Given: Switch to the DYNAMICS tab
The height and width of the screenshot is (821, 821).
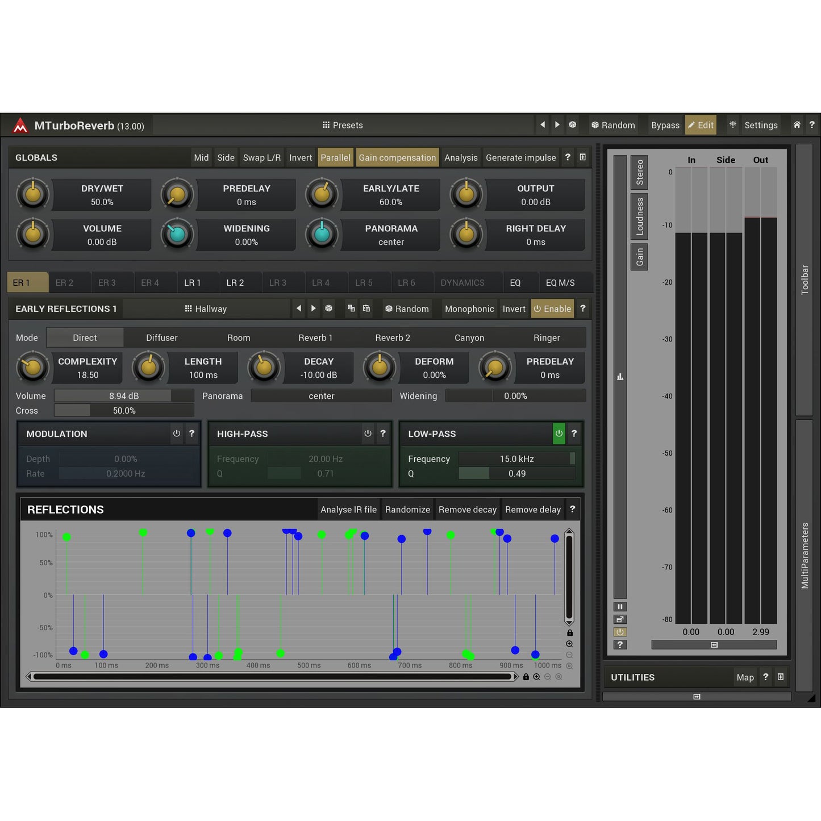Looking at the screenshot, I should coord(461,282).
